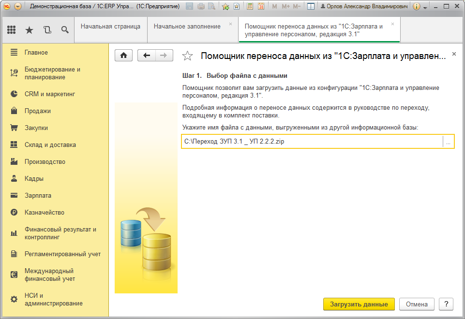The width and height of the screenshot is (465, 319).
Task: Open the info dropdown in title bar
Action: tap(419, 6)
